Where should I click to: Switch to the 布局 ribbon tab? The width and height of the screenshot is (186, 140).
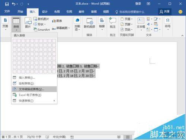tap(57, 12)
